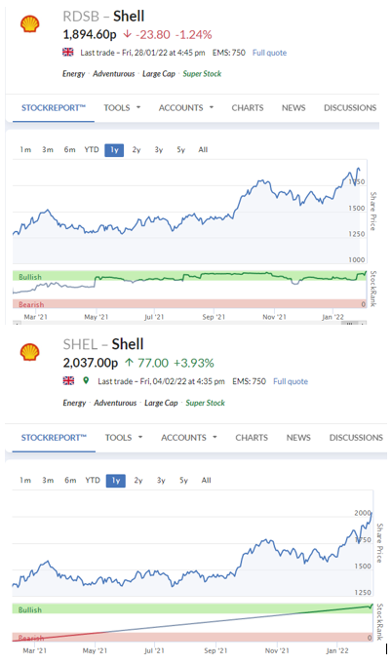The width and height of the screenshot is (392, 665).
Task: Set RDSB chart range to 3m
Action: coord(48,150)
